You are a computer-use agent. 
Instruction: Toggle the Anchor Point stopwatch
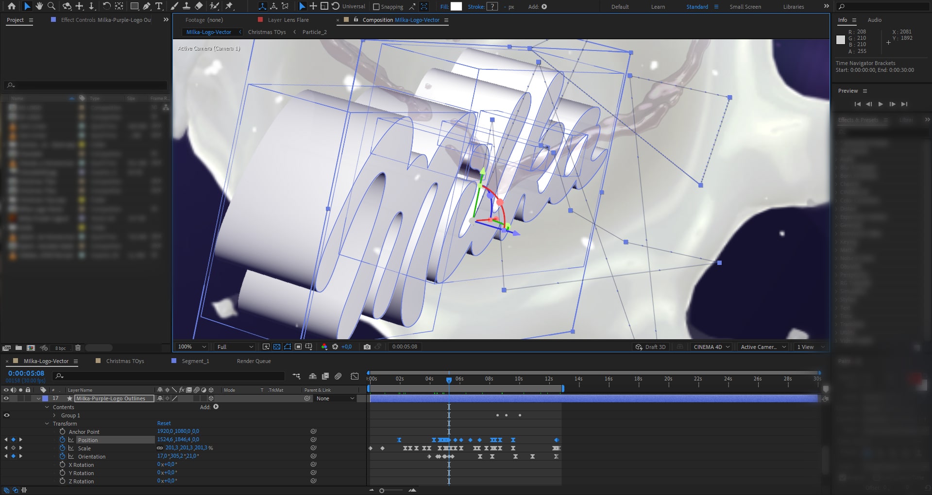coord(62,431)
